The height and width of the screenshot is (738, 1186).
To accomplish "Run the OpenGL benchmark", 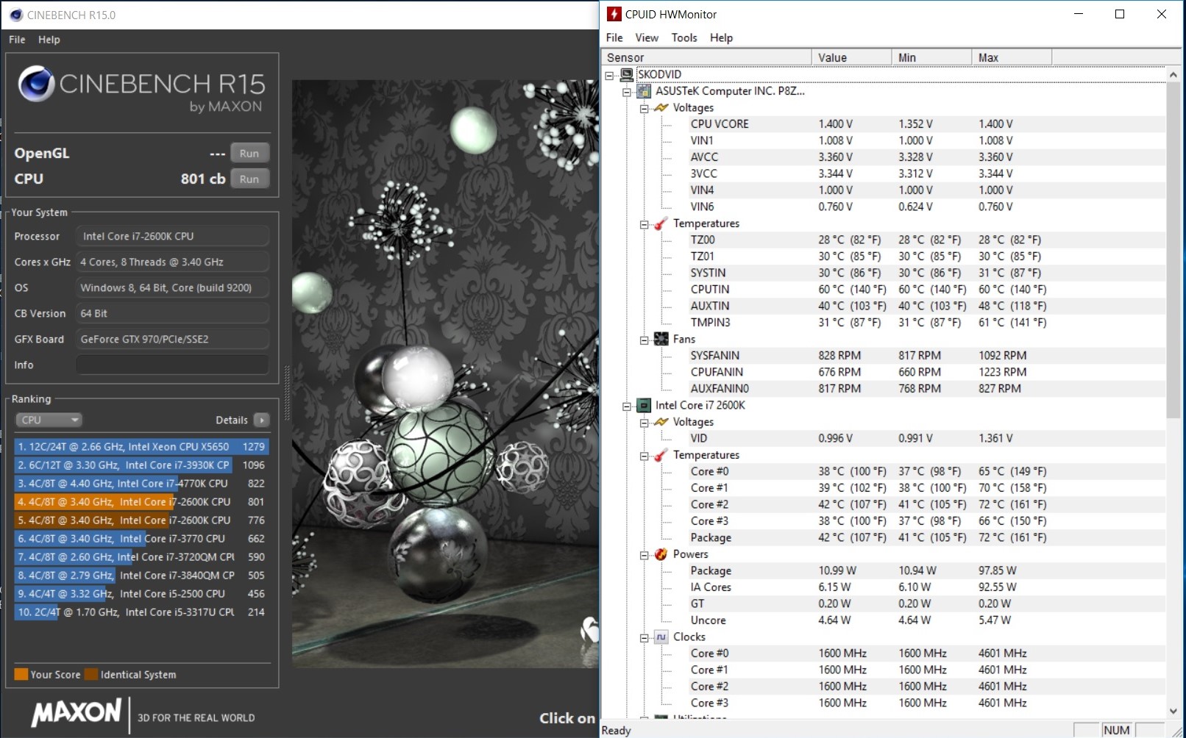I will pyautogui.click(x=249, y=153).
